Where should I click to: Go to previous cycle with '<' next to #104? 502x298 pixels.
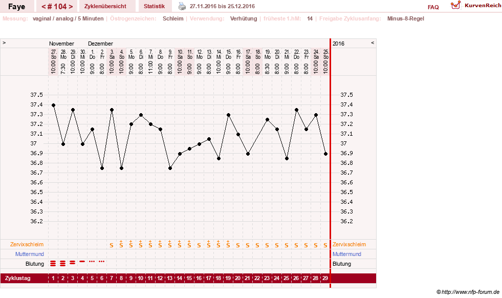point(44,7)
